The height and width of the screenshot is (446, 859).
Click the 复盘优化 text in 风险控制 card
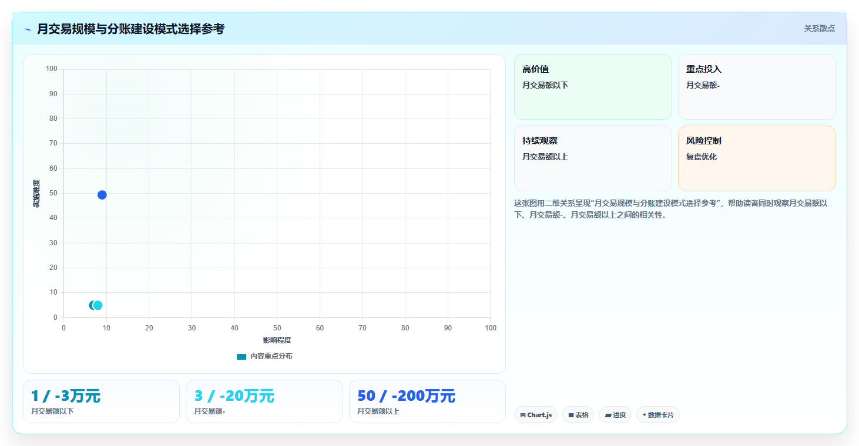click(702, 157)
